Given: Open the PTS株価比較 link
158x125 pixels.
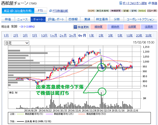Looking at the screenshot, I should tap(60, 11).
